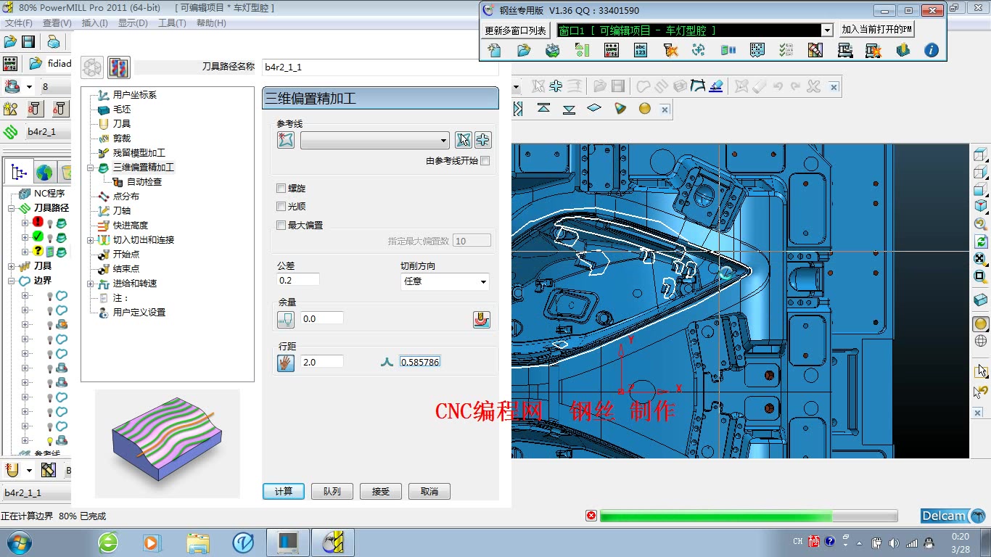This screenshot has width=991, height=557.
Task: Click the 刀具路径名称 field b4r2_1_1
Action: click(380, 67)
